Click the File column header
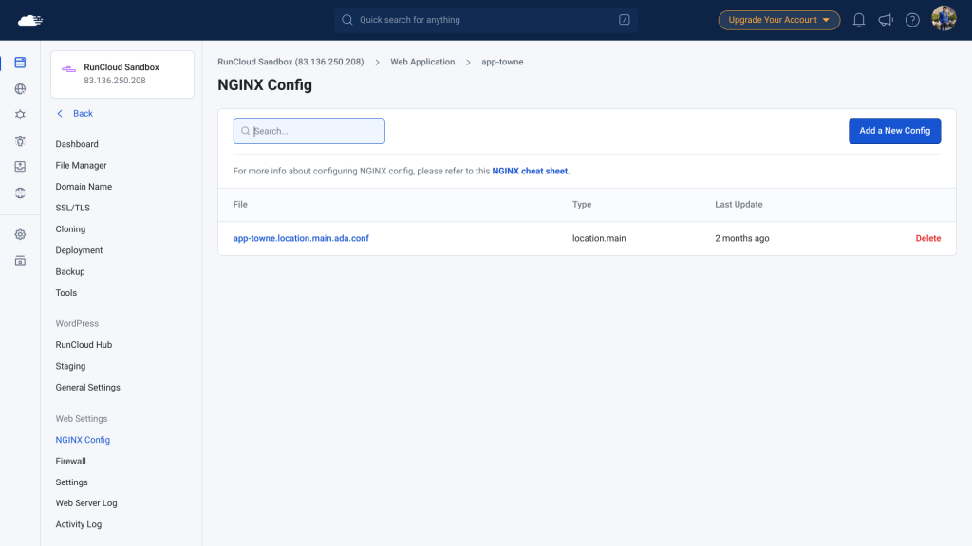The image size is (972, 546). [240, 205]
